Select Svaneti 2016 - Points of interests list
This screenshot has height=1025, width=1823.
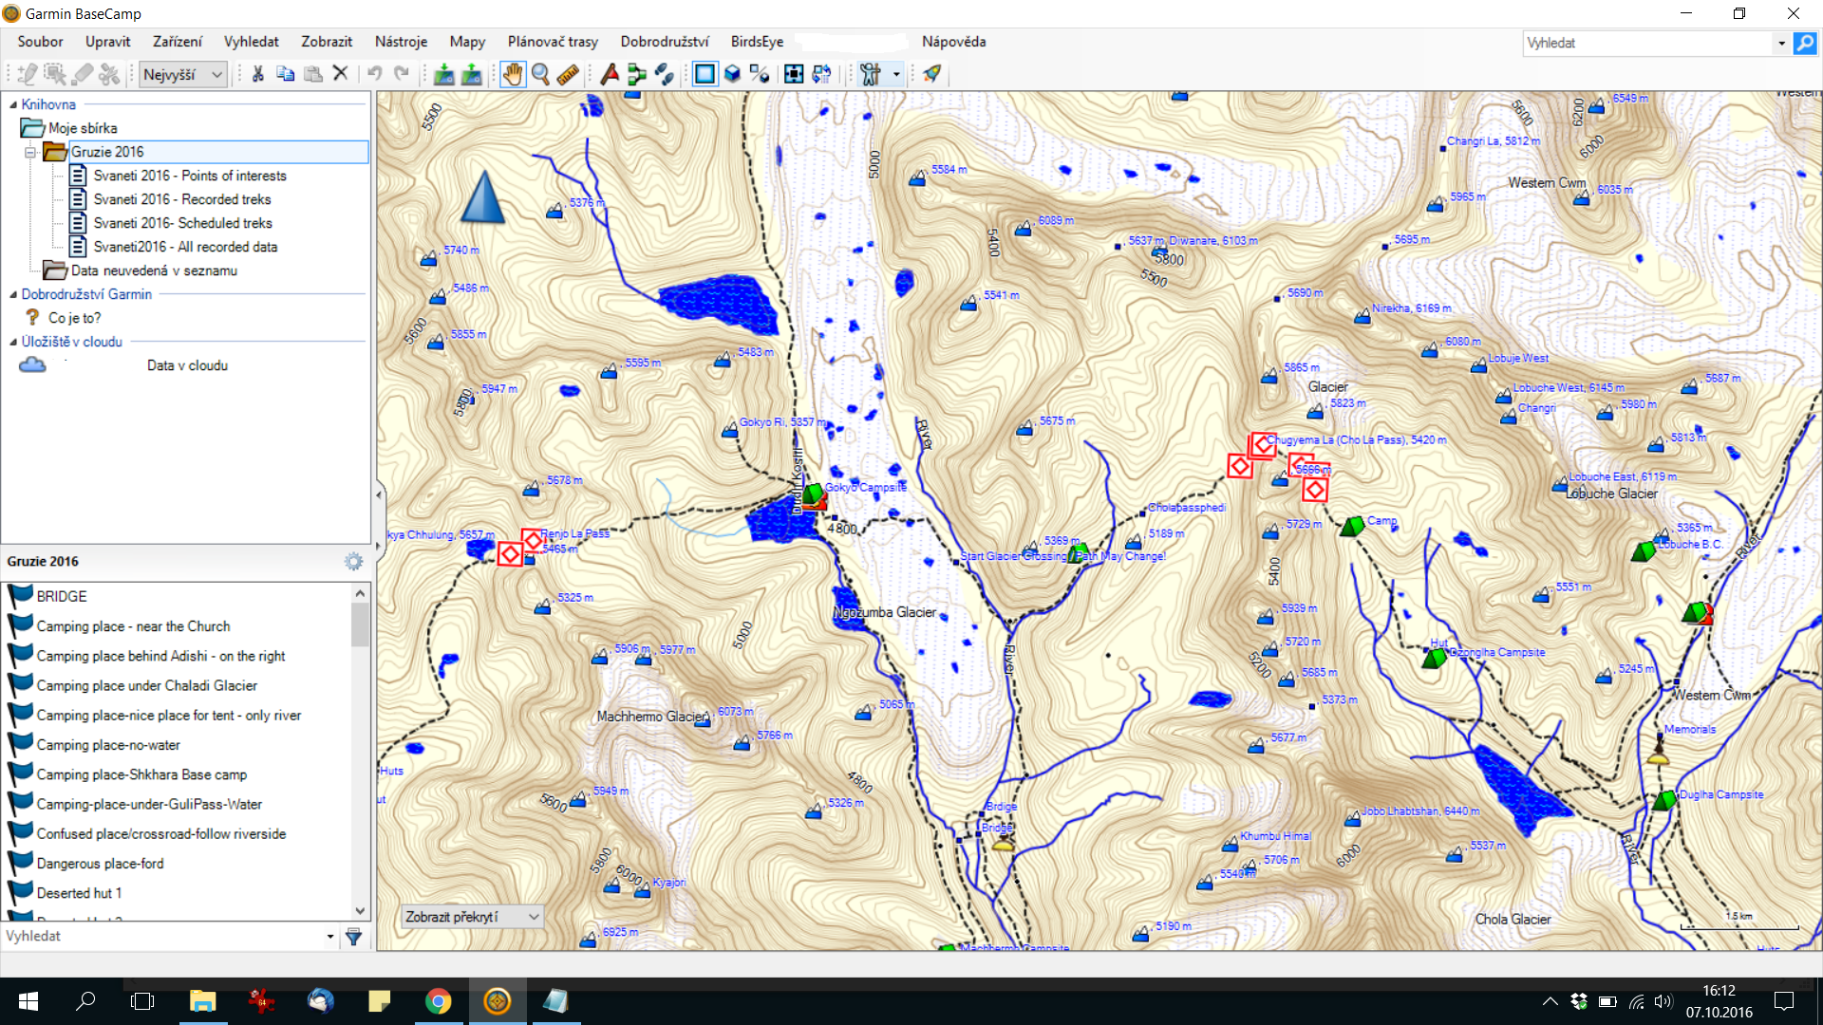[190, 176]
